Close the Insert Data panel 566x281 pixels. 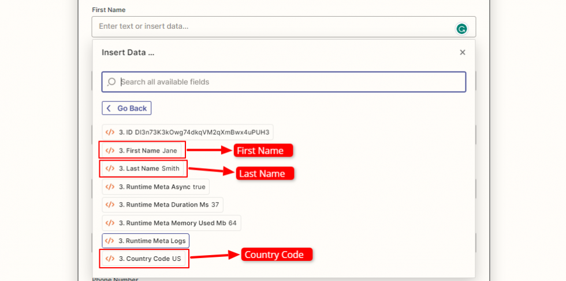tap(462, 52)
